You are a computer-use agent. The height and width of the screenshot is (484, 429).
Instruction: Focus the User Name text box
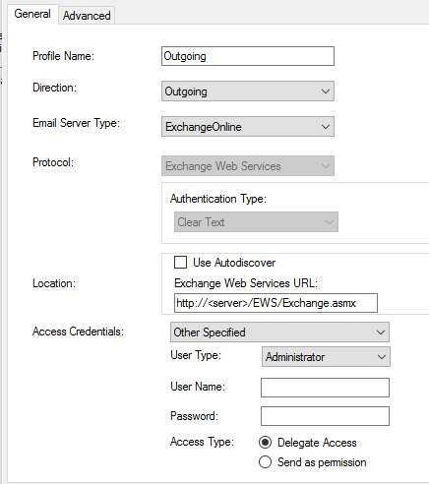point(325,388)
